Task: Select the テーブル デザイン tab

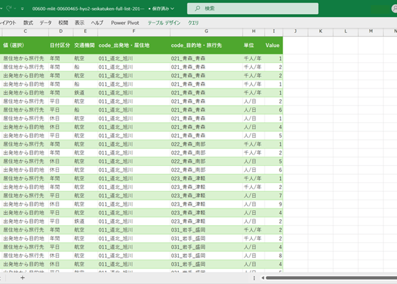Action: pos(164,23)
